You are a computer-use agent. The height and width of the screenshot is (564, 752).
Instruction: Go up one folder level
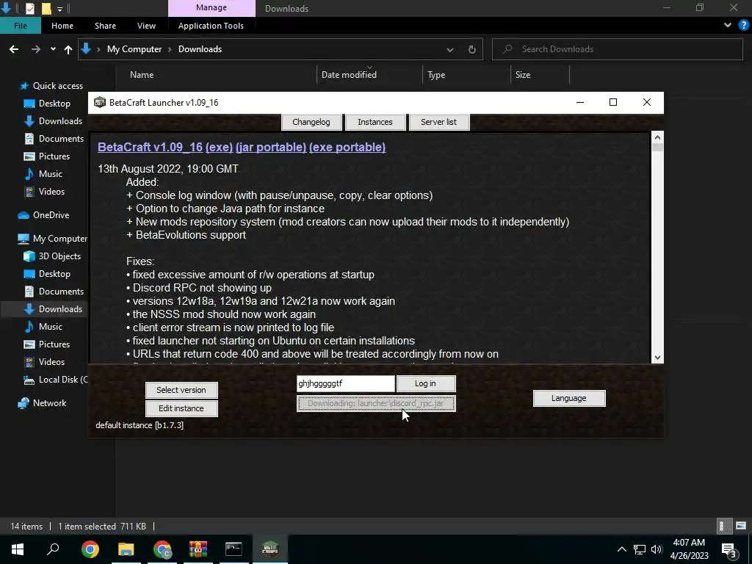pos(68,49)
